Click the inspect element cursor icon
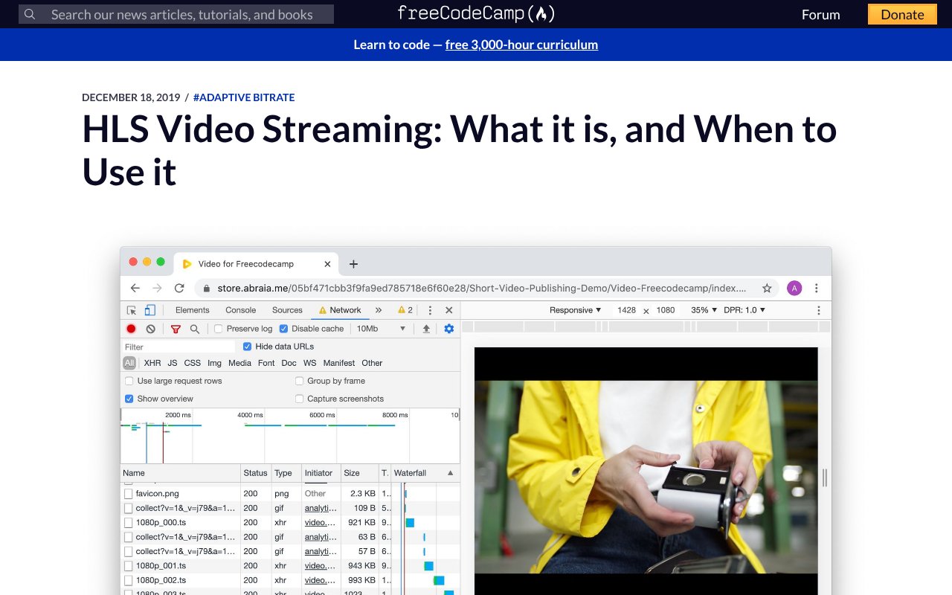The height and width of the screenshot is (595, 952). 132,310
